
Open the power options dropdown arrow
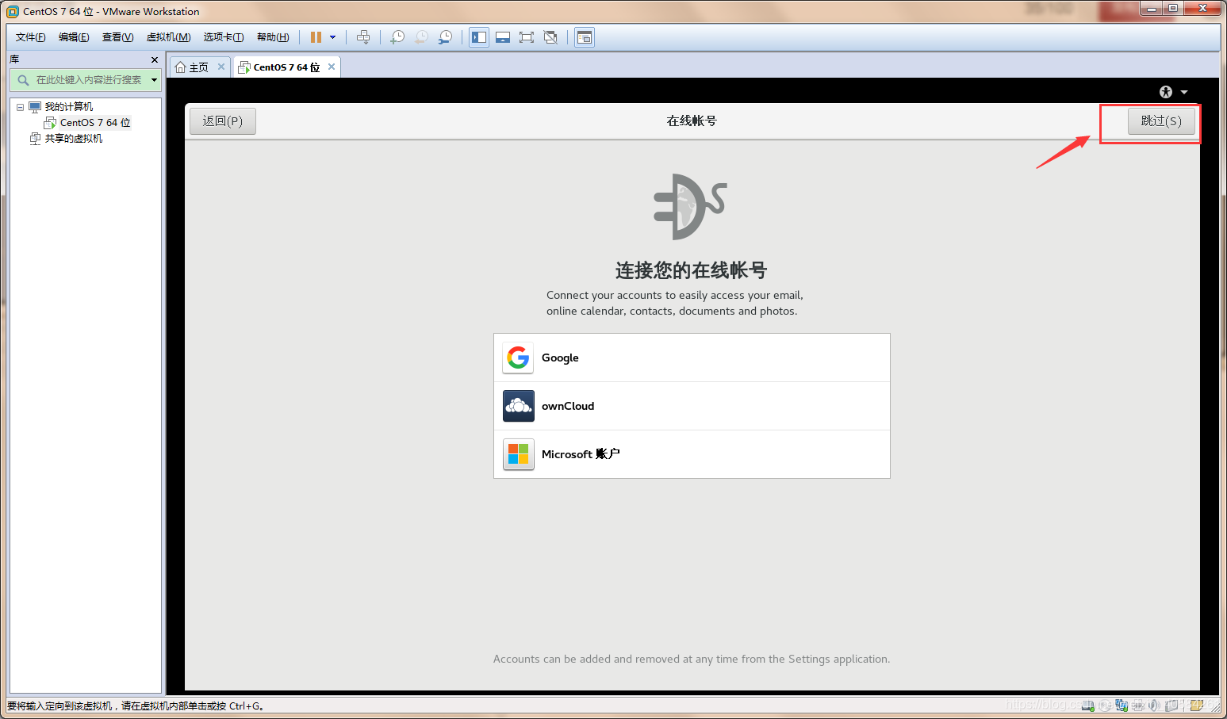(333, 37)
